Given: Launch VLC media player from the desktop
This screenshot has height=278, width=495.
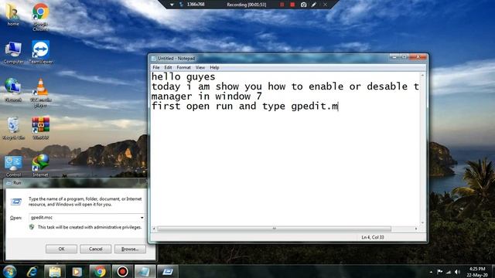Looking at the screenshot, I should pyautogui.click(x=41, y=93).
